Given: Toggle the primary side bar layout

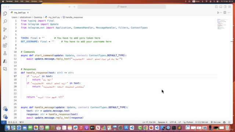Looking at the screenshot, I should coord(216,7).
